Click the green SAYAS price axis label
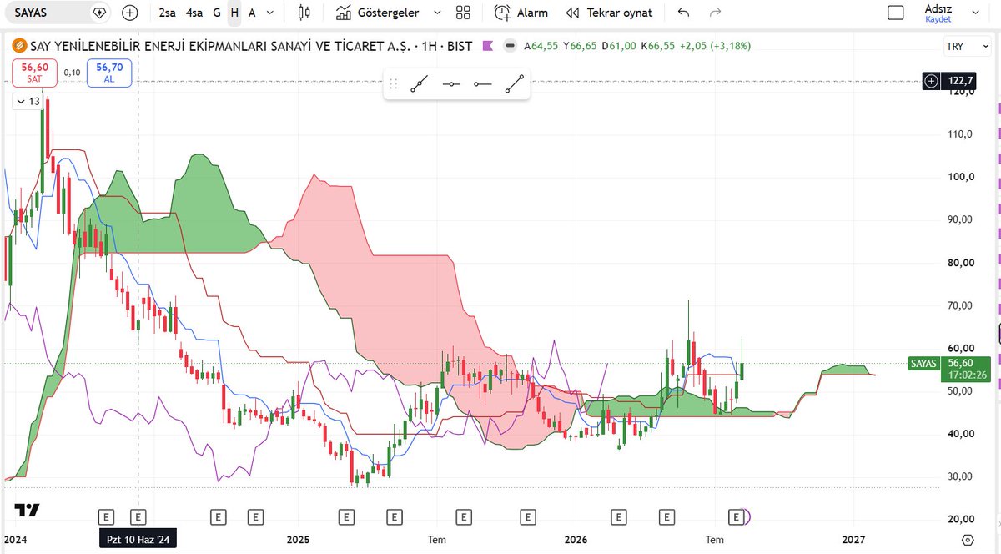Image resolution: width=1001 pixels, height=554 pixels. (x=923, y=363)
